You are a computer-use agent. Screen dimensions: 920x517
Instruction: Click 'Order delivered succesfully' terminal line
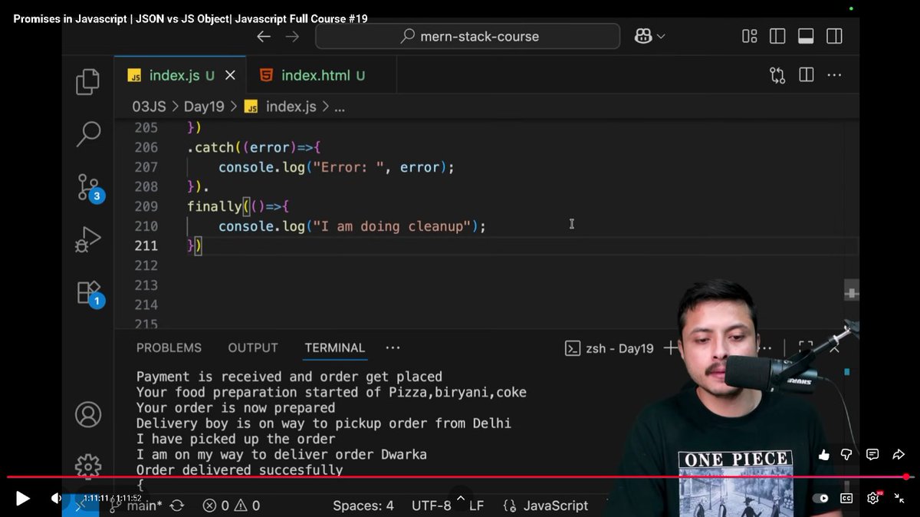(x=239, y=470)
